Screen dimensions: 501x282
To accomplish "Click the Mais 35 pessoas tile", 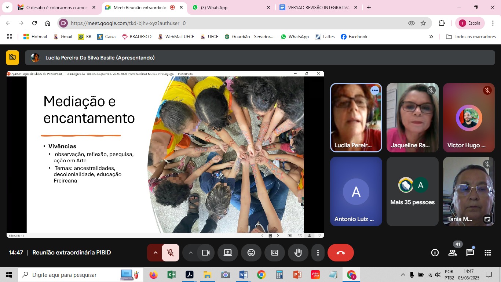I will pyautogui.click(x=412, y=191).
